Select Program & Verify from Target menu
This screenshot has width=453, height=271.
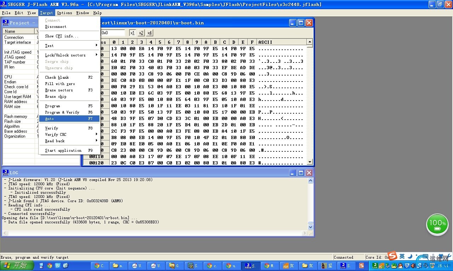69,112
